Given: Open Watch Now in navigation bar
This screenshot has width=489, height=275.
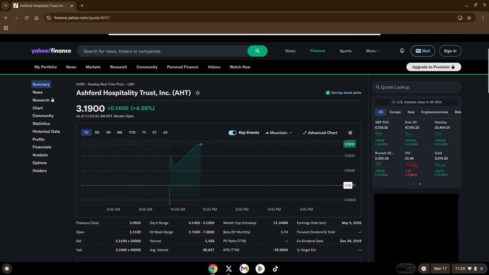Looking at the screenshot, I should pos(240,67).
